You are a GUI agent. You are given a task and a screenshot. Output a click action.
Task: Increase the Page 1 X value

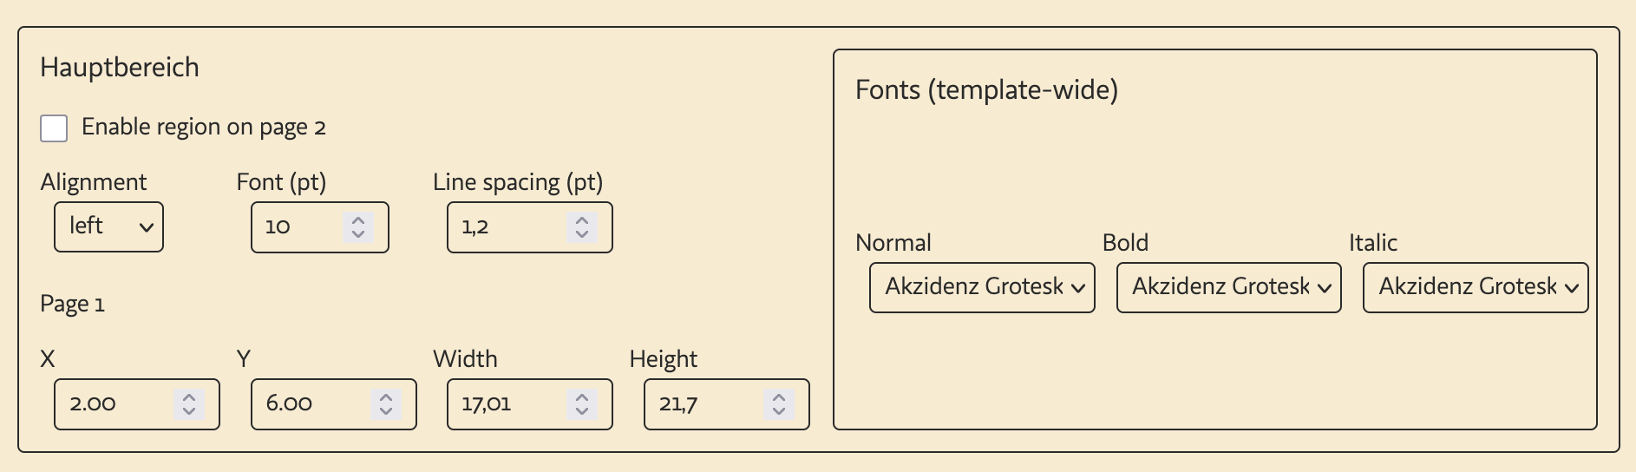189,397
